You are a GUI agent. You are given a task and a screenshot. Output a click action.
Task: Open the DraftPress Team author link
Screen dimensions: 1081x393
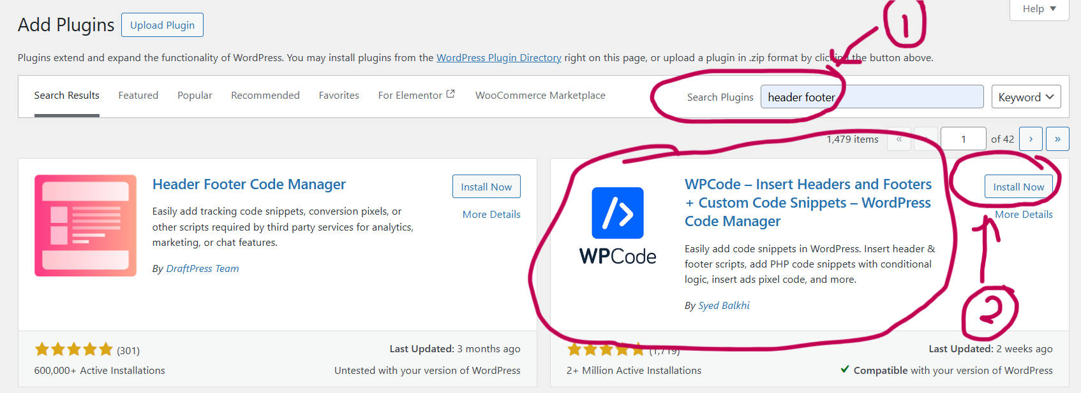202,269
